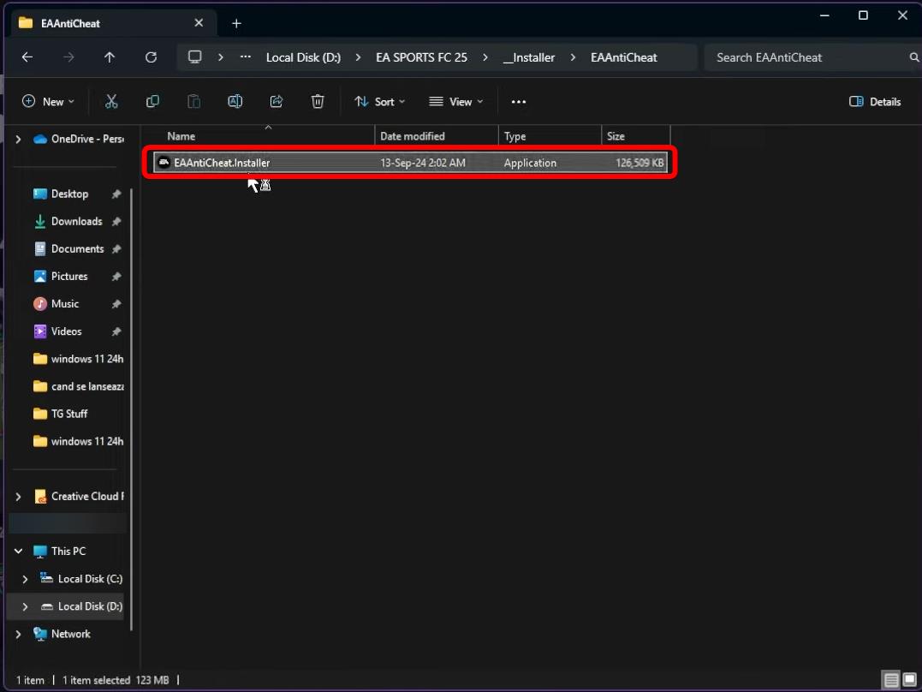Viewport: 922px width, 692px height.
Task: Click the chevron after EA SPORTS FC 25 in path
Action: [485, 57]
